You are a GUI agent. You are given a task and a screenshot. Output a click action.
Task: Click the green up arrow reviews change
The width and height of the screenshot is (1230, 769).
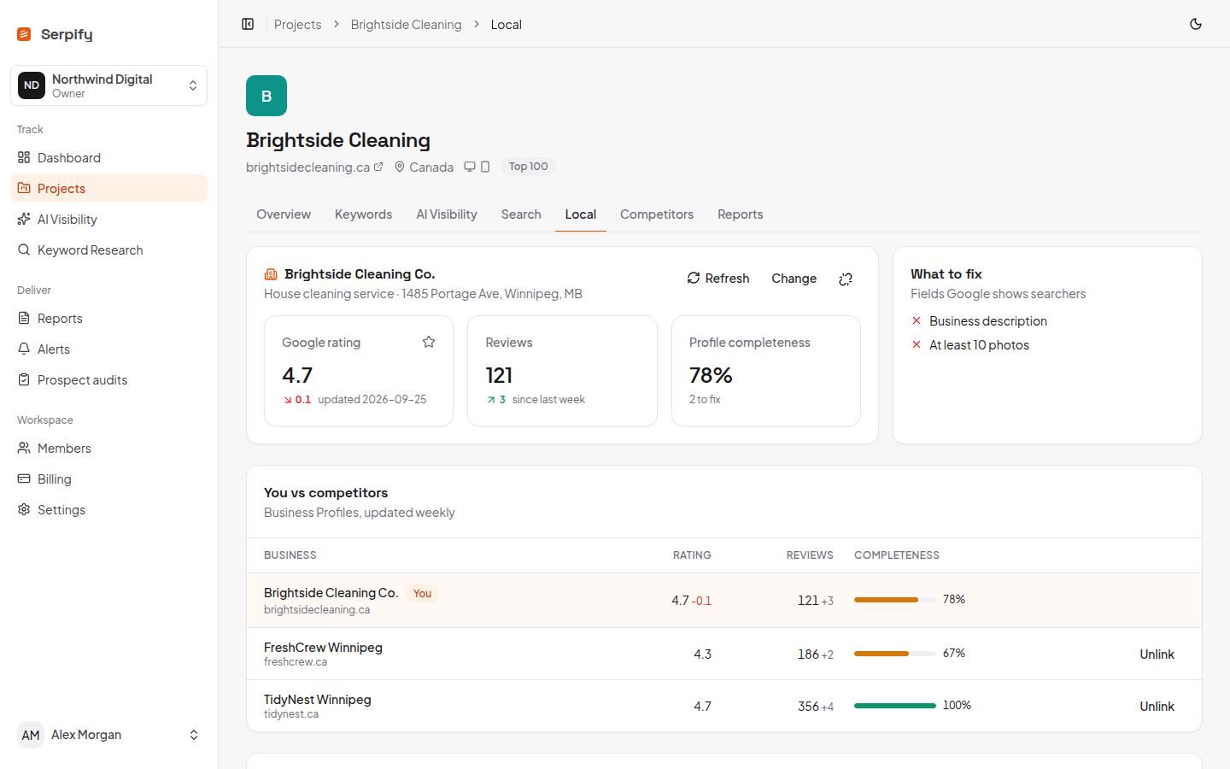pos(496,399)
